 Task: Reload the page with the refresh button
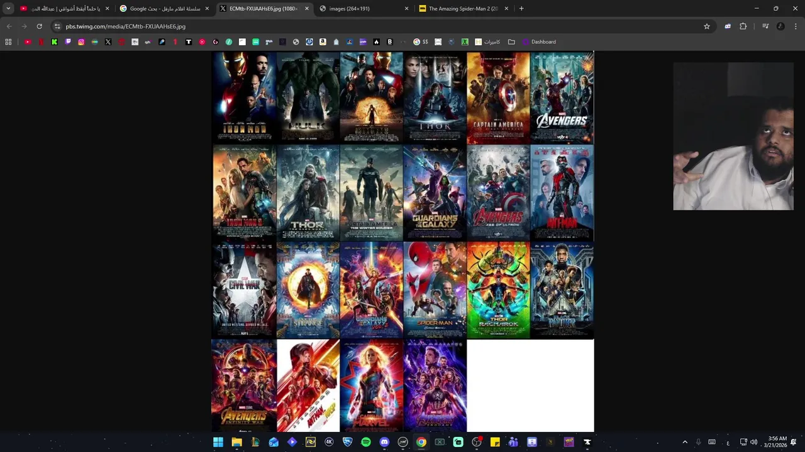coord(39,26)
